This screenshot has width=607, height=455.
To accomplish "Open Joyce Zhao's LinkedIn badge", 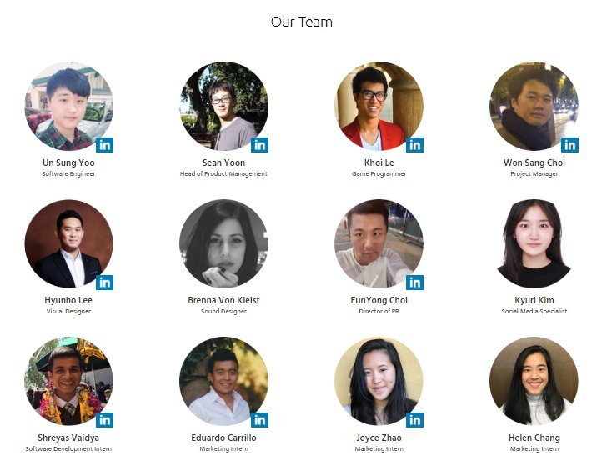I will 414,420.
